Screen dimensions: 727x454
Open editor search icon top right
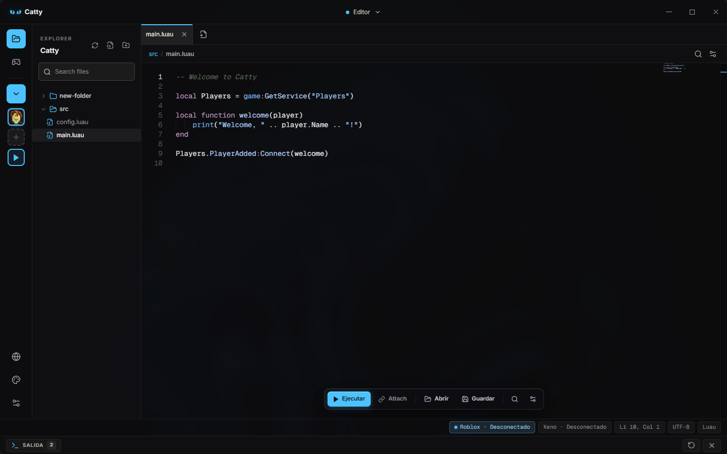pyautogui.click(x=698, y=54)
